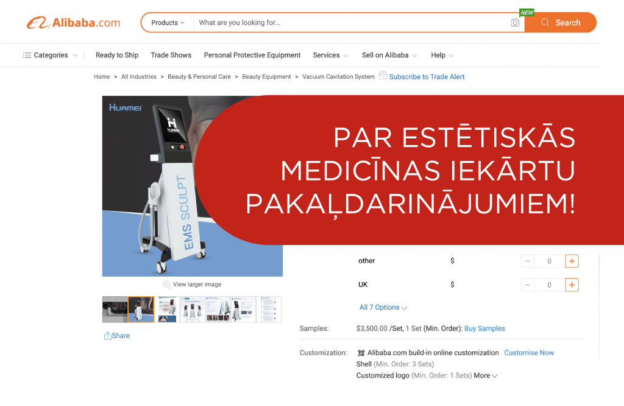Increase quantity for the 'other' option

[572, 261]
